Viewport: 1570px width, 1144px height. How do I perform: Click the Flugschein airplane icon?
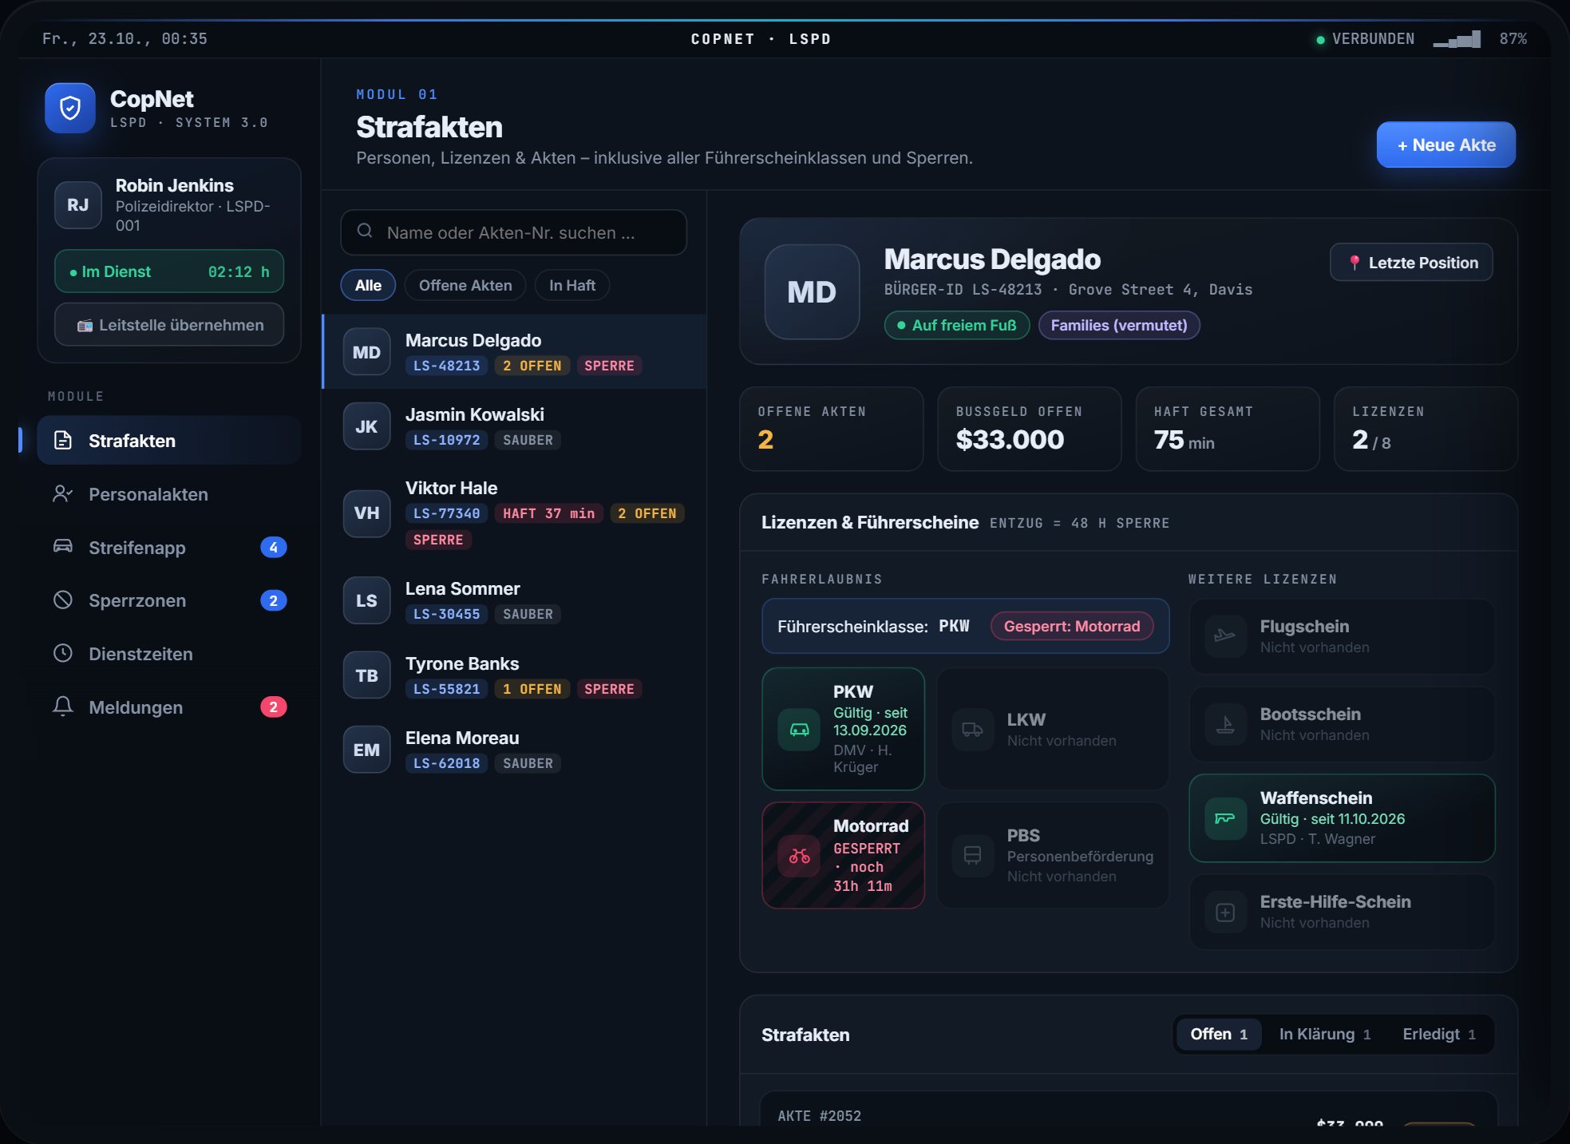pyautogui.click(x=1225, y=636)
